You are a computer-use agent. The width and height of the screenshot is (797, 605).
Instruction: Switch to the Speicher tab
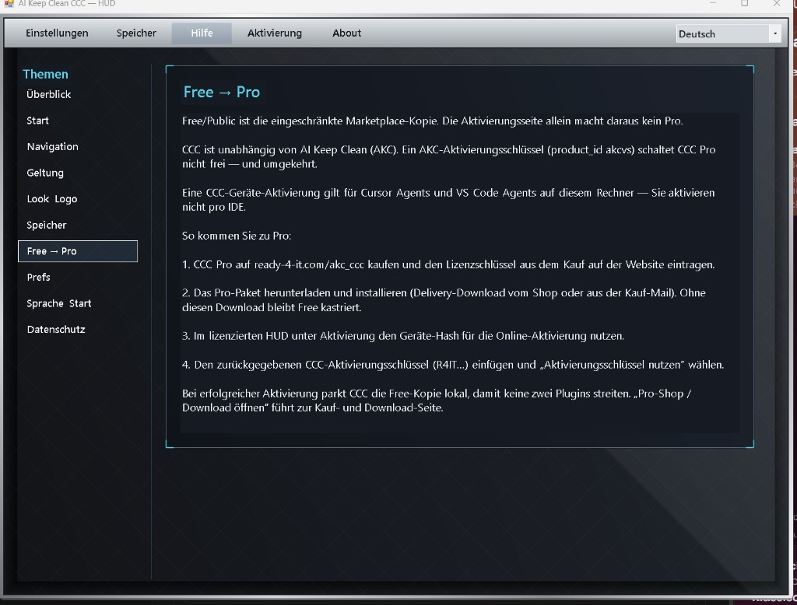(x=136, y=33)
